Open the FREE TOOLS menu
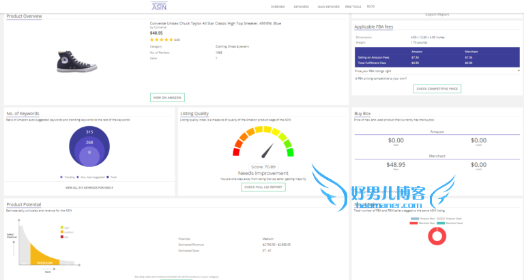 [353, 7]
